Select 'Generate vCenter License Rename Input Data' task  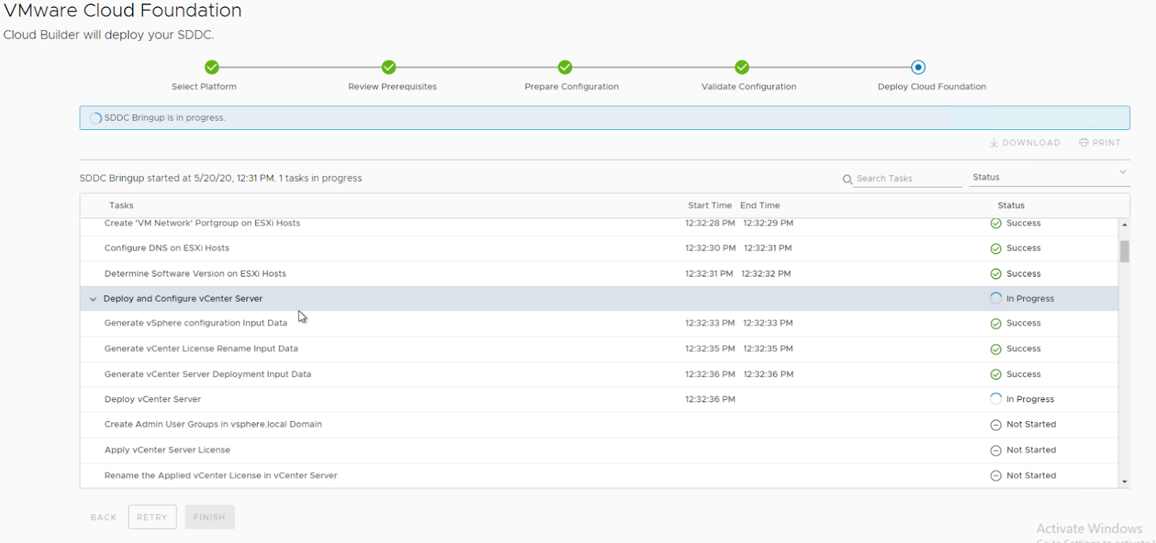point(599,349)
